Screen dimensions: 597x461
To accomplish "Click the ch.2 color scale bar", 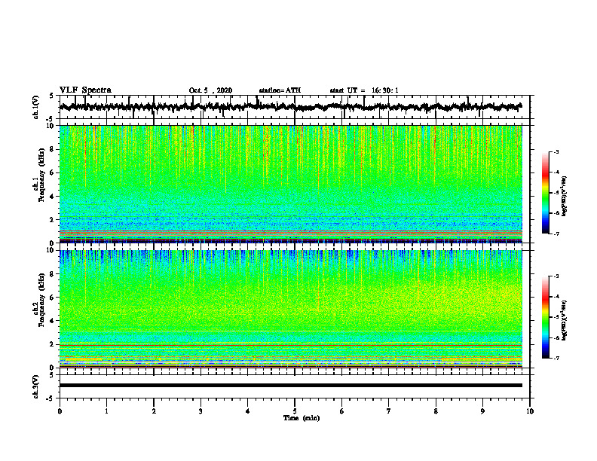I will [x=545, y=317].
